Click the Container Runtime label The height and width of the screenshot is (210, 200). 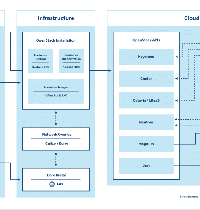point(40,57)
